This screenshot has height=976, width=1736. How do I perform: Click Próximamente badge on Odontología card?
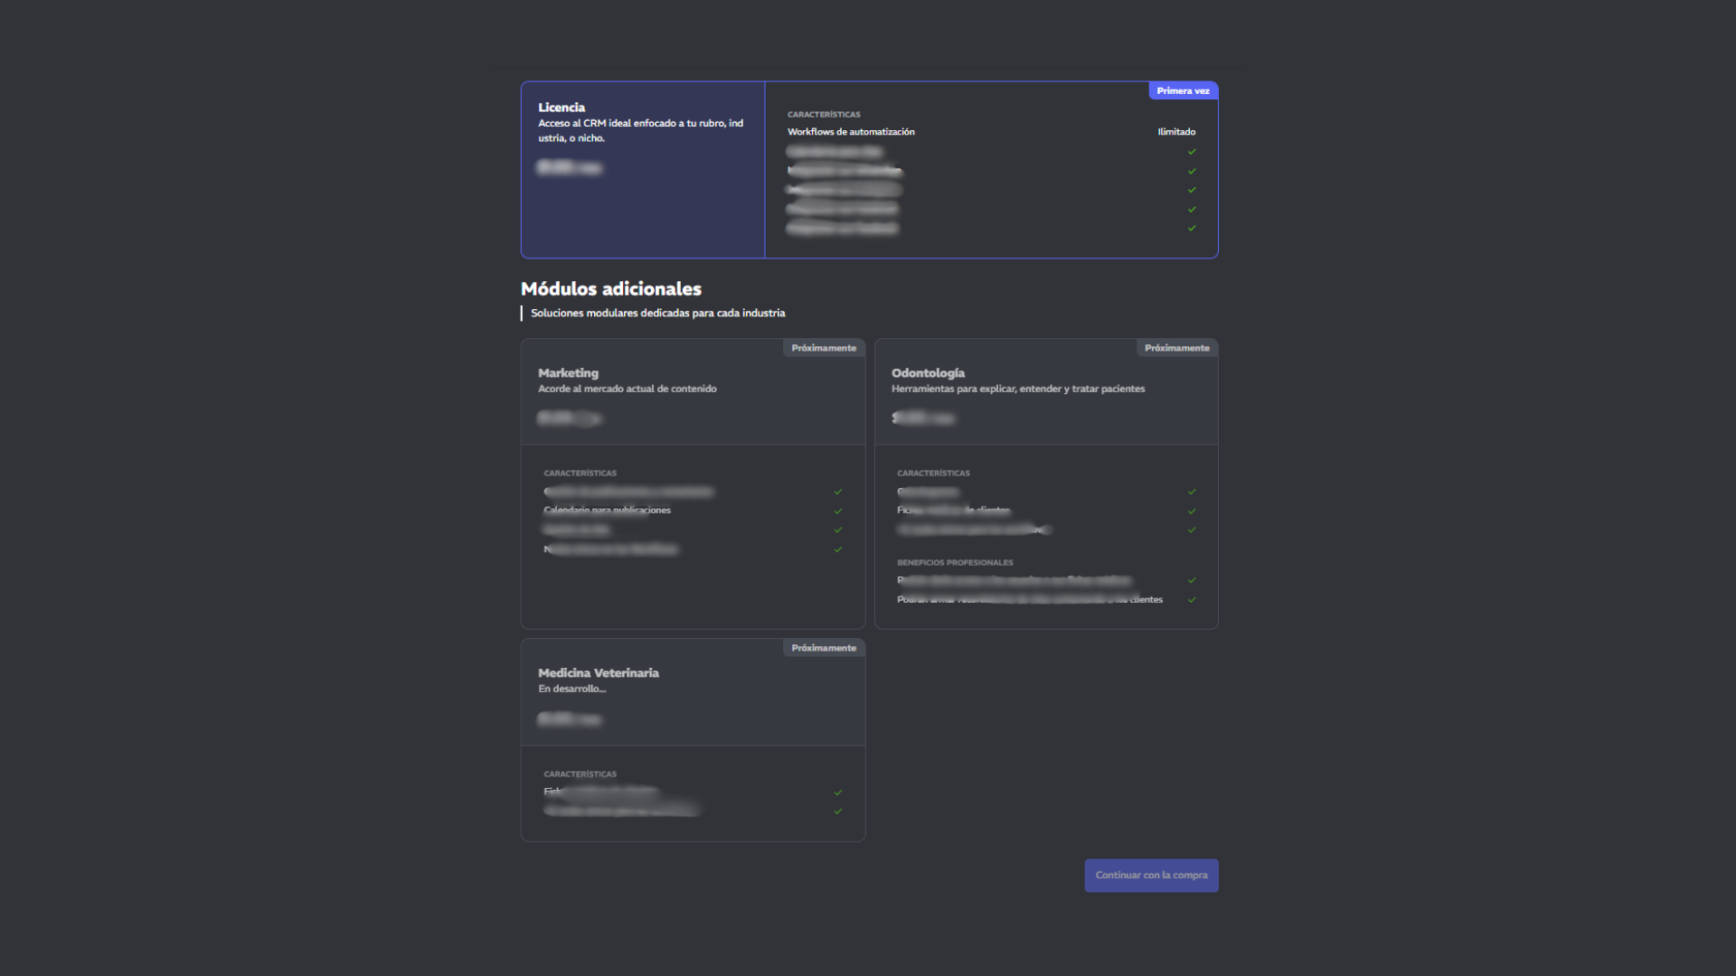1176,348
